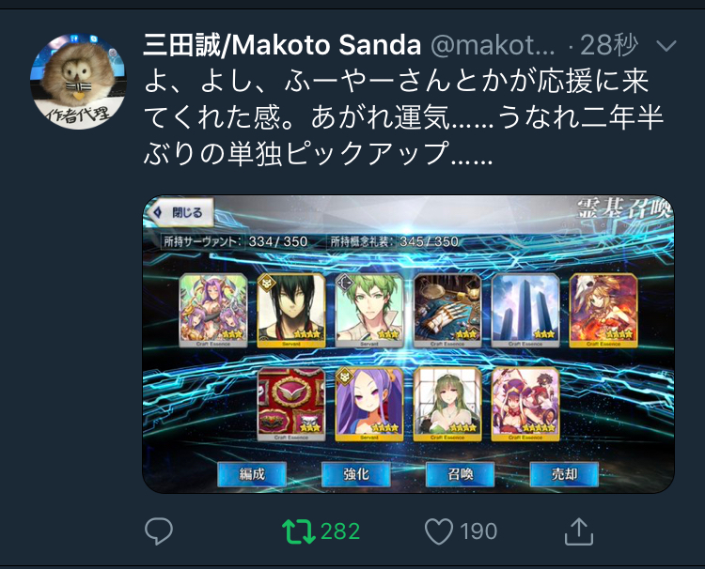705x569 pixels.
Task: Select the skyscraper Craft Essence card
Action: (525, 311)
